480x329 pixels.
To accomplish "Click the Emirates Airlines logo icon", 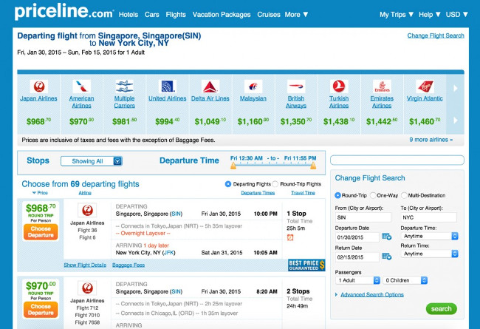I will coord(382,87).
